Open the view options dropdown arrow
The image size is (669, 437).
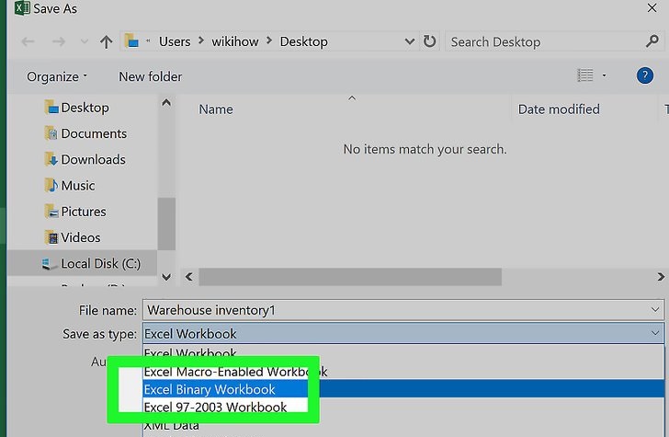coord(604,75)
